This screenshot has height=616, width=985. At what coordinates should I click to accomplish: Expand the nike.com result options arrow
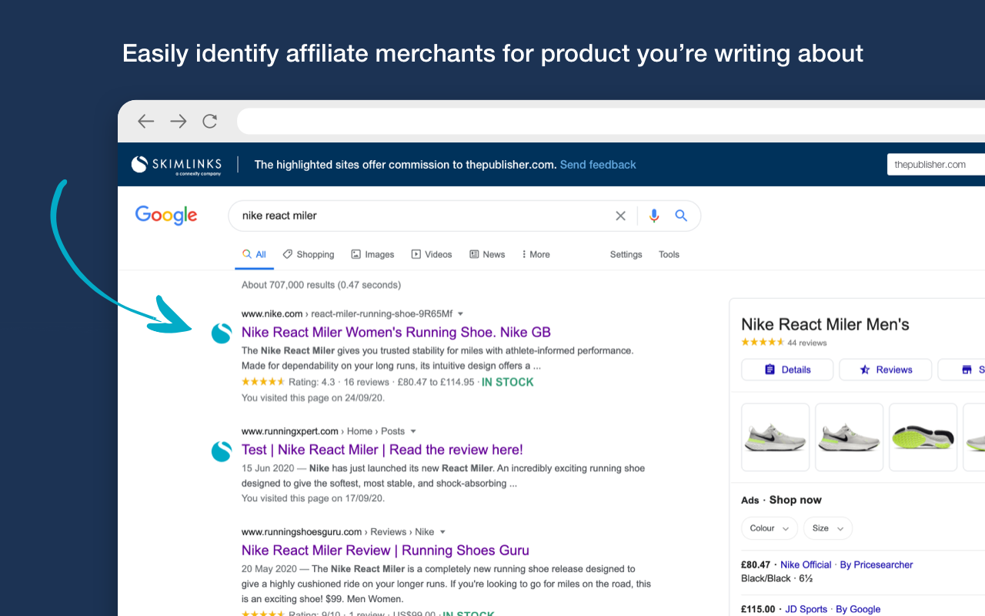[460, 313]
